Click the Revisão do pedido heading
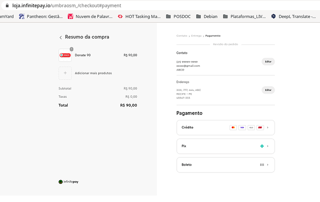320x202 pixels. click(225, 44)
